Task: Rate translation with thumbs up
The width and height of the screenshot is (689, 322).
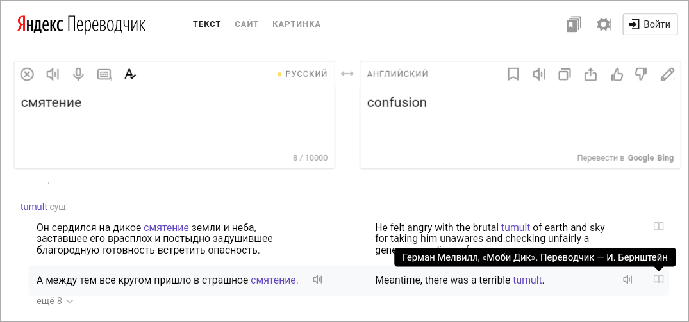Action: pyautogui.click(x=617, y=75)
